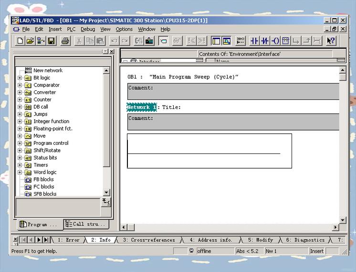Select the Network 1 label
356x272 pixels.
point(142,107)
